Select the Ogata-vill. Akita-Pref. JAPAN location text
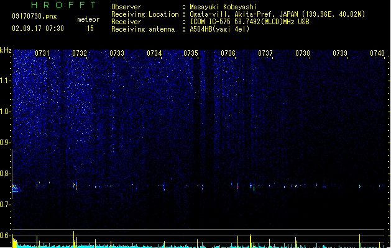391x248 pixels. [x=277, y=14]
